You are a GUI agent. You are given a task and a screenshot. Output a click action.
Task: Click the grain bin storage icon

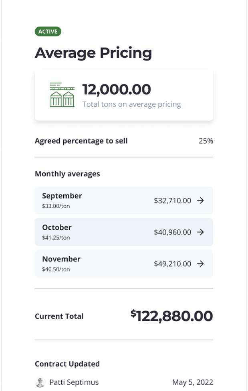(62, 95)
